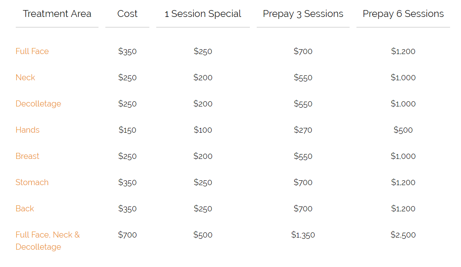Screen dimensions: 461x267
Task: Click the Back treatment link
Action: (x=25, y=209)
